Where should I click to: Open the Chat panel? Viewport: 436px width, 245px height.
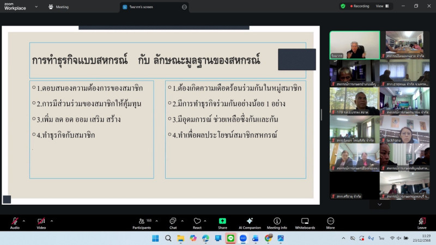click(x=173, y=222)
